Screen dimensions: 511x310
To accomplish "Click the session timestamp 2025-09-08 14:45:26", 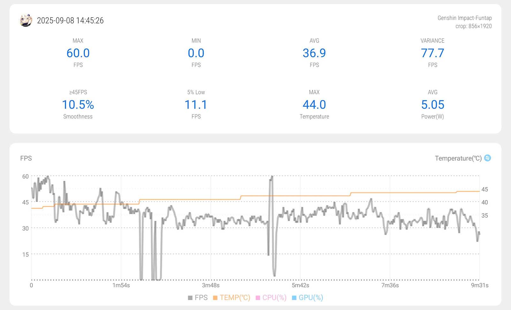I will [70, 20].
